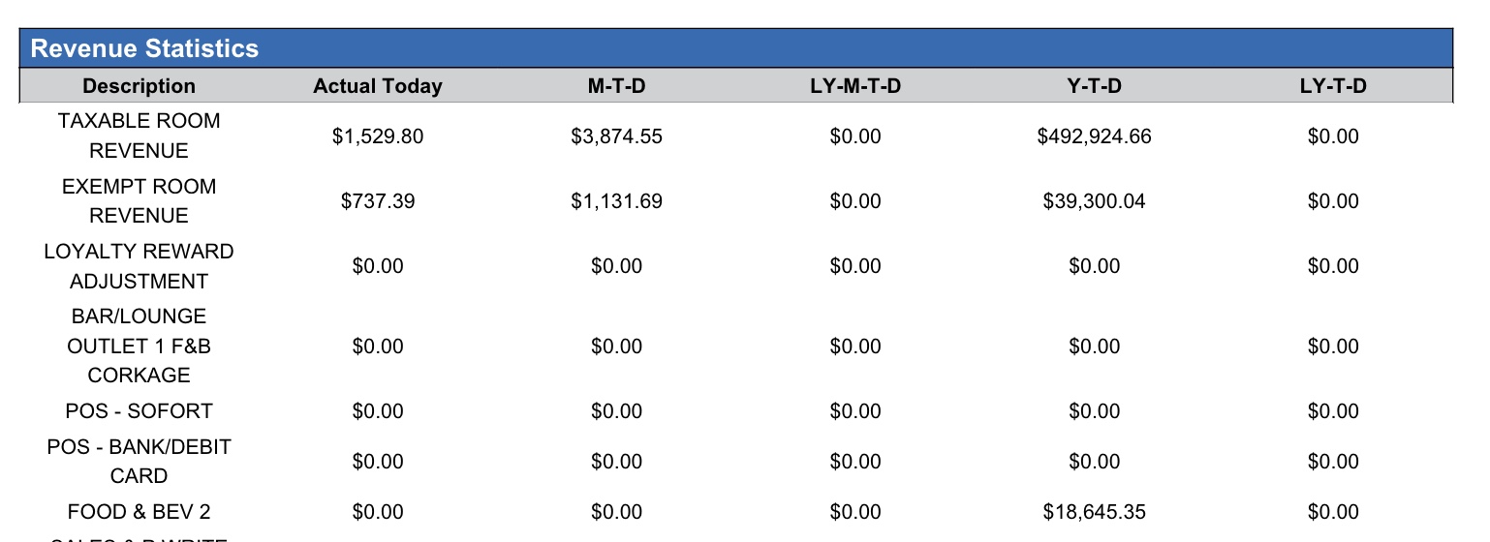Select the Description column header
Image resolution: width=1490 pixels, height=542 pixels.
[x=139, y=86]
